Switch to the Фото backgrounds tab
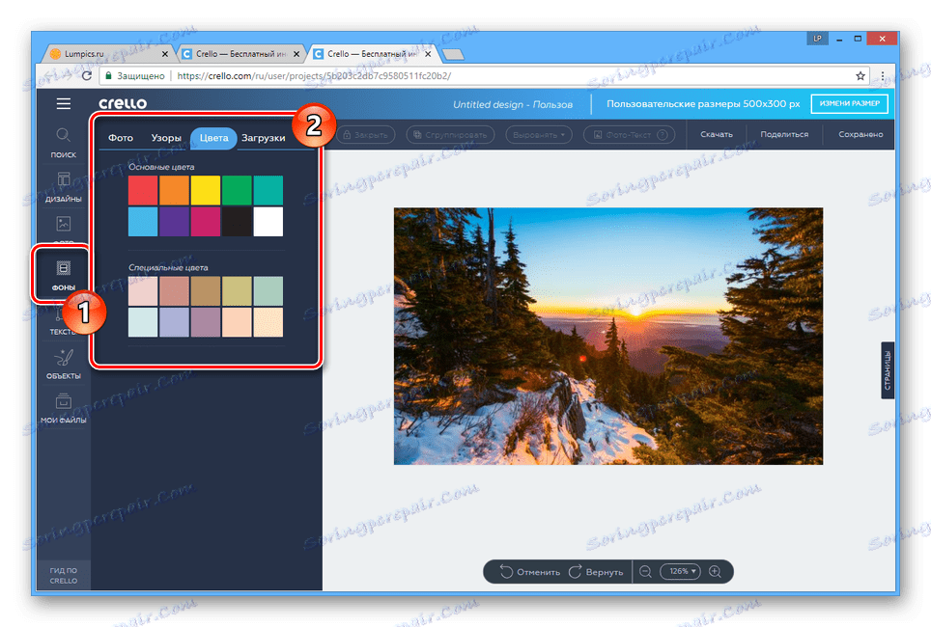 tap(121, 138)
